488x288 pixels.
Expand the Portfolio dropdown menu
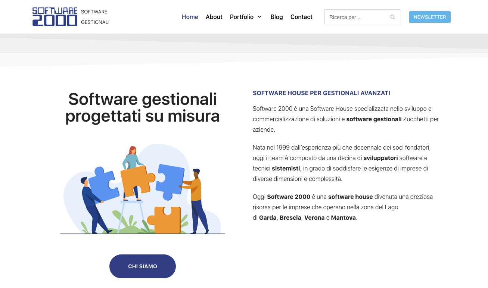[242, 17]
